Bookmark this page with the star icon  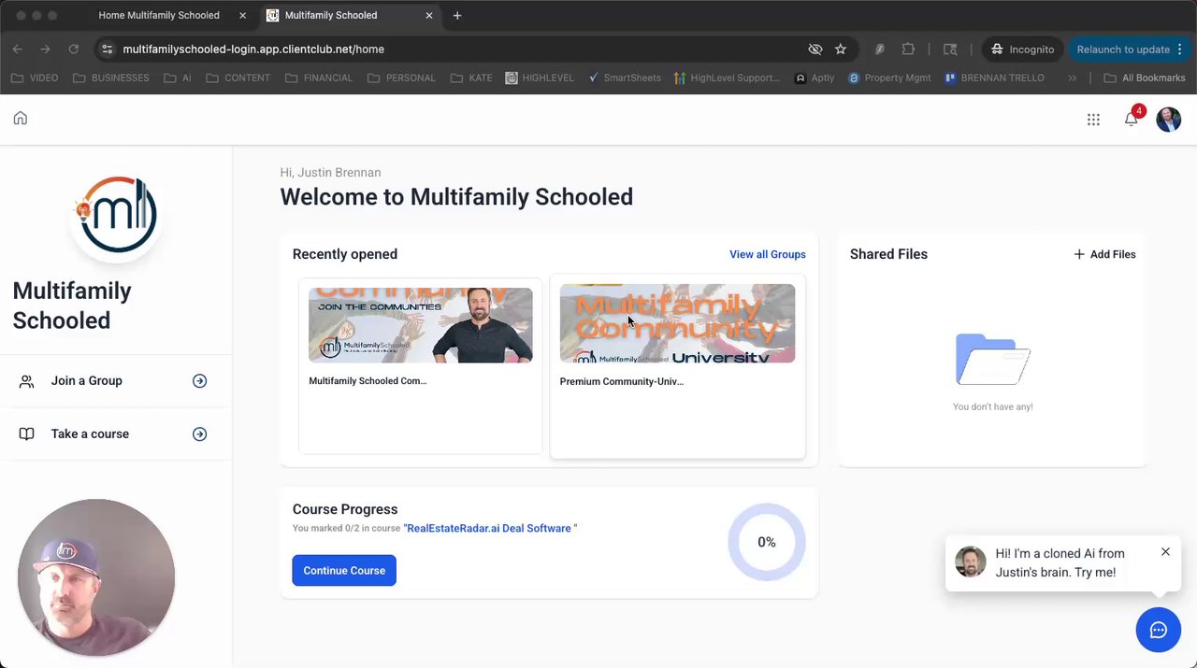pos(841,49)
